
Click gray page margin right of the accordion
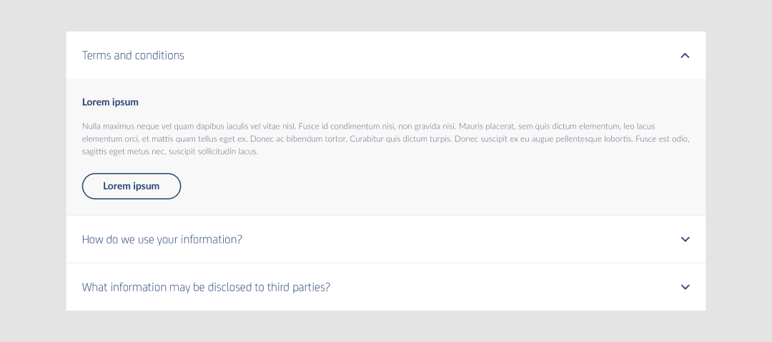[x=739, y=172]
